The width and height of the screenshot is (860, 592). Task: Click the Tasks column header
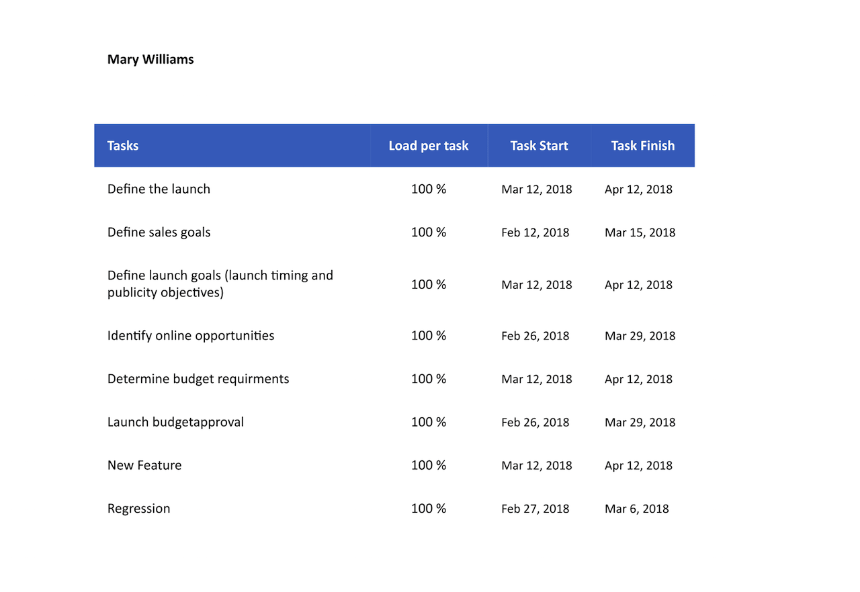click(x=123, y=146)
